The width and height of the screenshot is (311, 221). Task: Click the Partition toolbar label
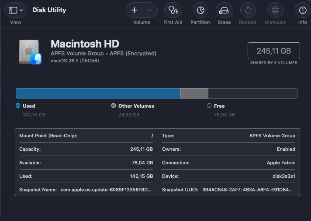coord(200,22)
